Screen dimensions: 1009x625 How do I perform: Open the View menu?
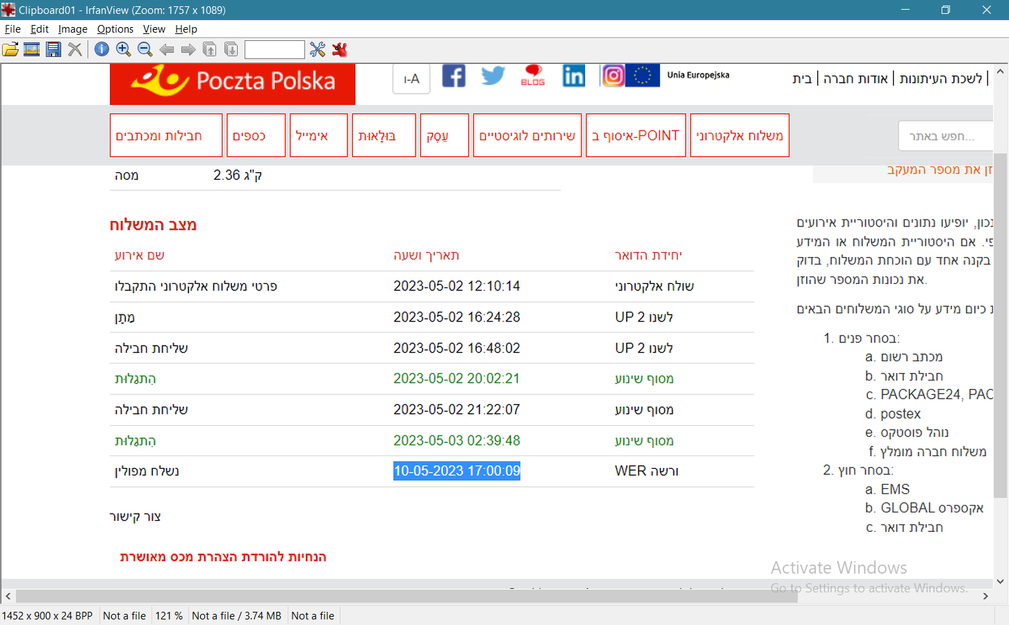154,29
